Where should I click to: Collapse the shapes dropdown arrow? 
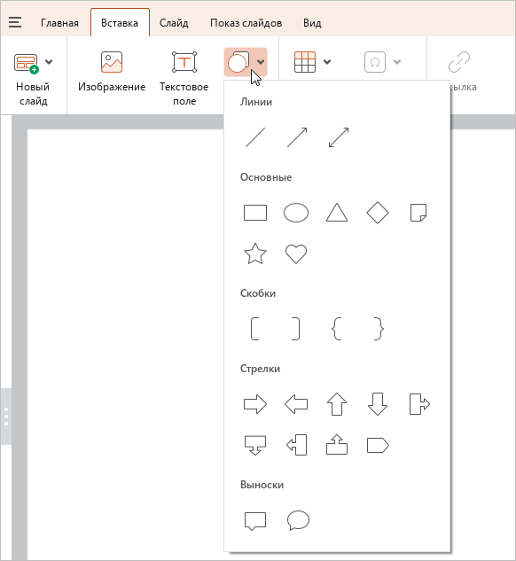point(261,62)
